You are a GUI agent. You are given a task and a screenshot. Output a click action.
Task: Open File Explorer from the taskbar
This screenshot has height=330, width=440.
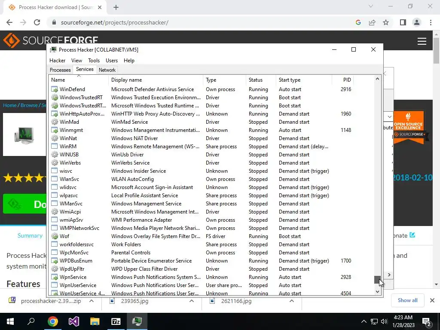click(95, 321)
